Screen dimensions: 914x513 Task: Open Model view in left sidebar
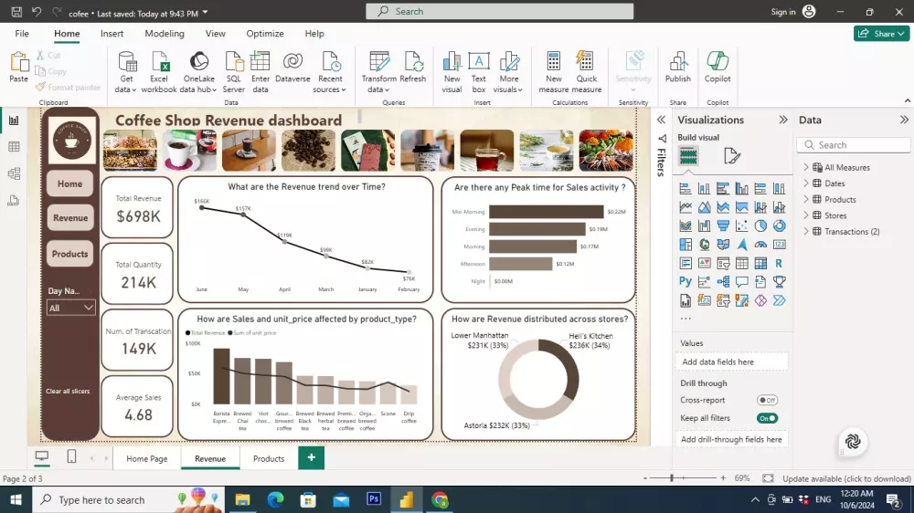tap(14, 173)
